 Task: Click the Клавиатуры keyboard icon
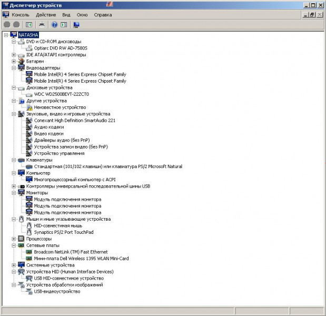tap(21, 160)
